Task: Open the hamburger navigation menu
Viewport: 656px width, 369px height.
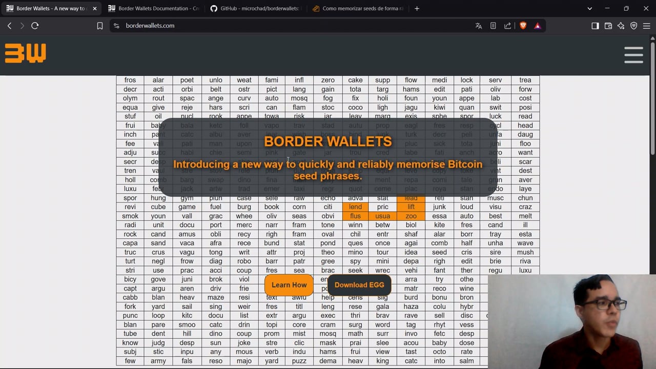Action: tap(633, 55)
